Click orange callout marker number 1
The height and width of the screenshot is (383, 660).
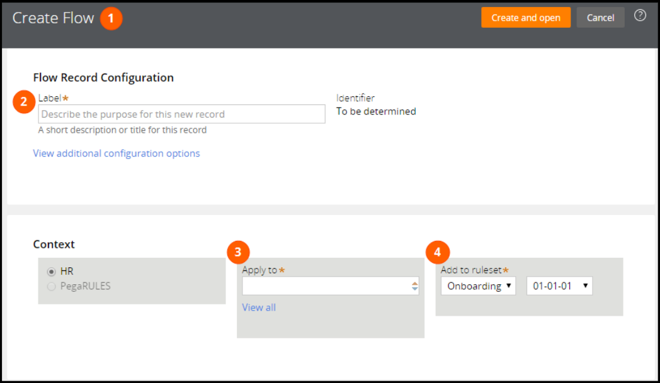tap(111, 18)
